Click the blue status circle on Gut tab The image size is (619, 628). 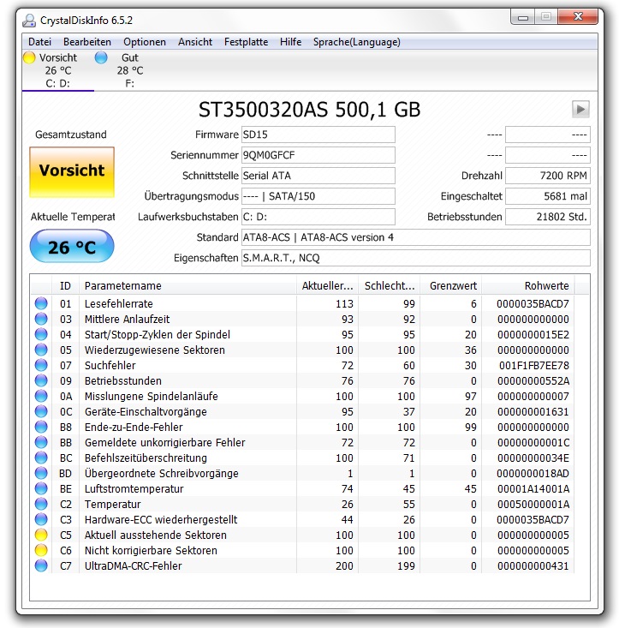pos(101,57)
